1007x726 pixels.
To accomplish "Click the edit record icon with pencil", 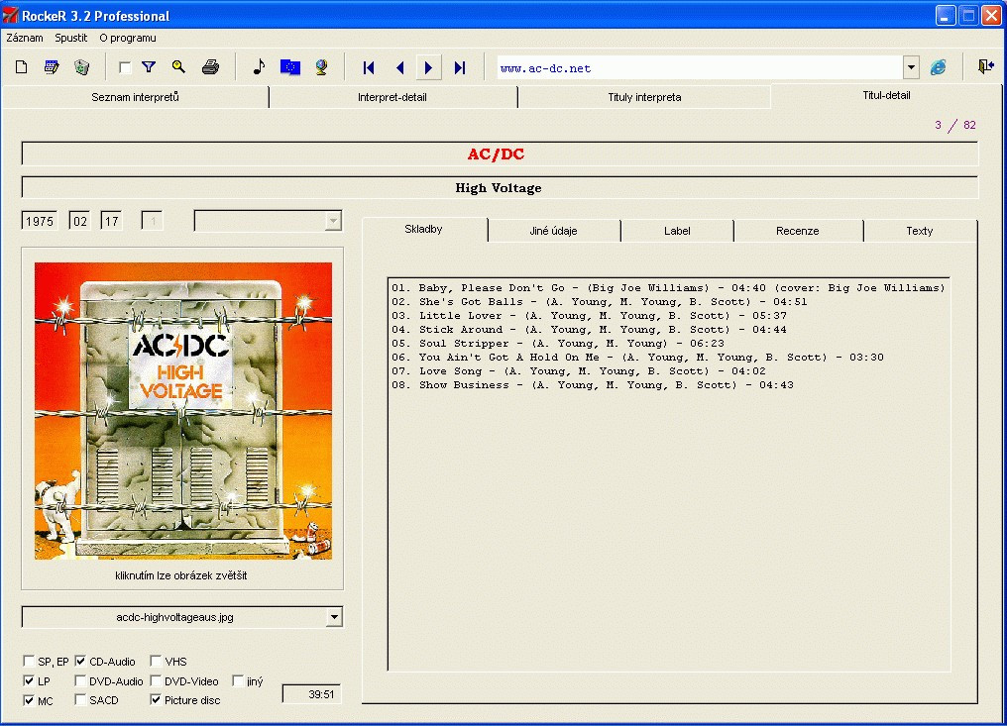I will (52, 67).
